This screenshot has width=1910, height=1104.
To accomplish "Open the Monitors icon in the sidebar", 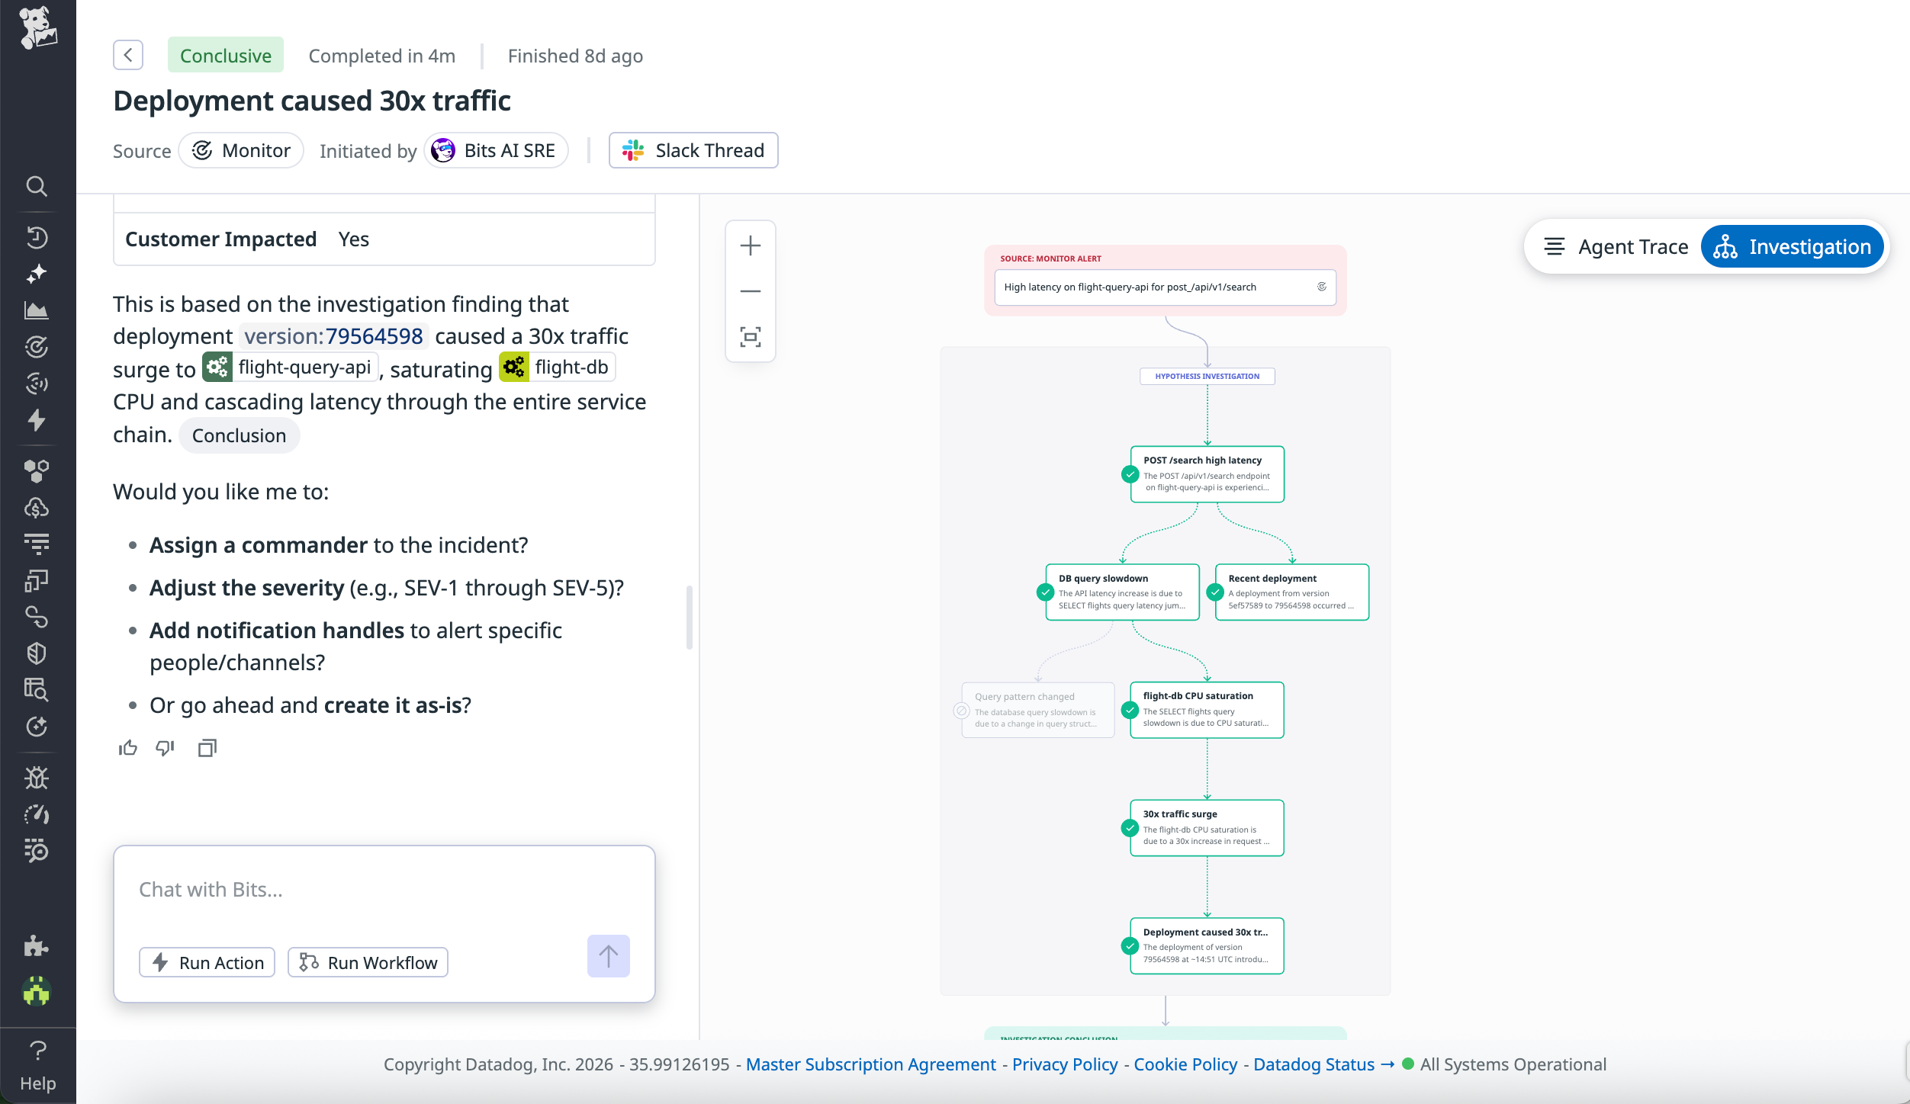I will click(x=36, y=347).
